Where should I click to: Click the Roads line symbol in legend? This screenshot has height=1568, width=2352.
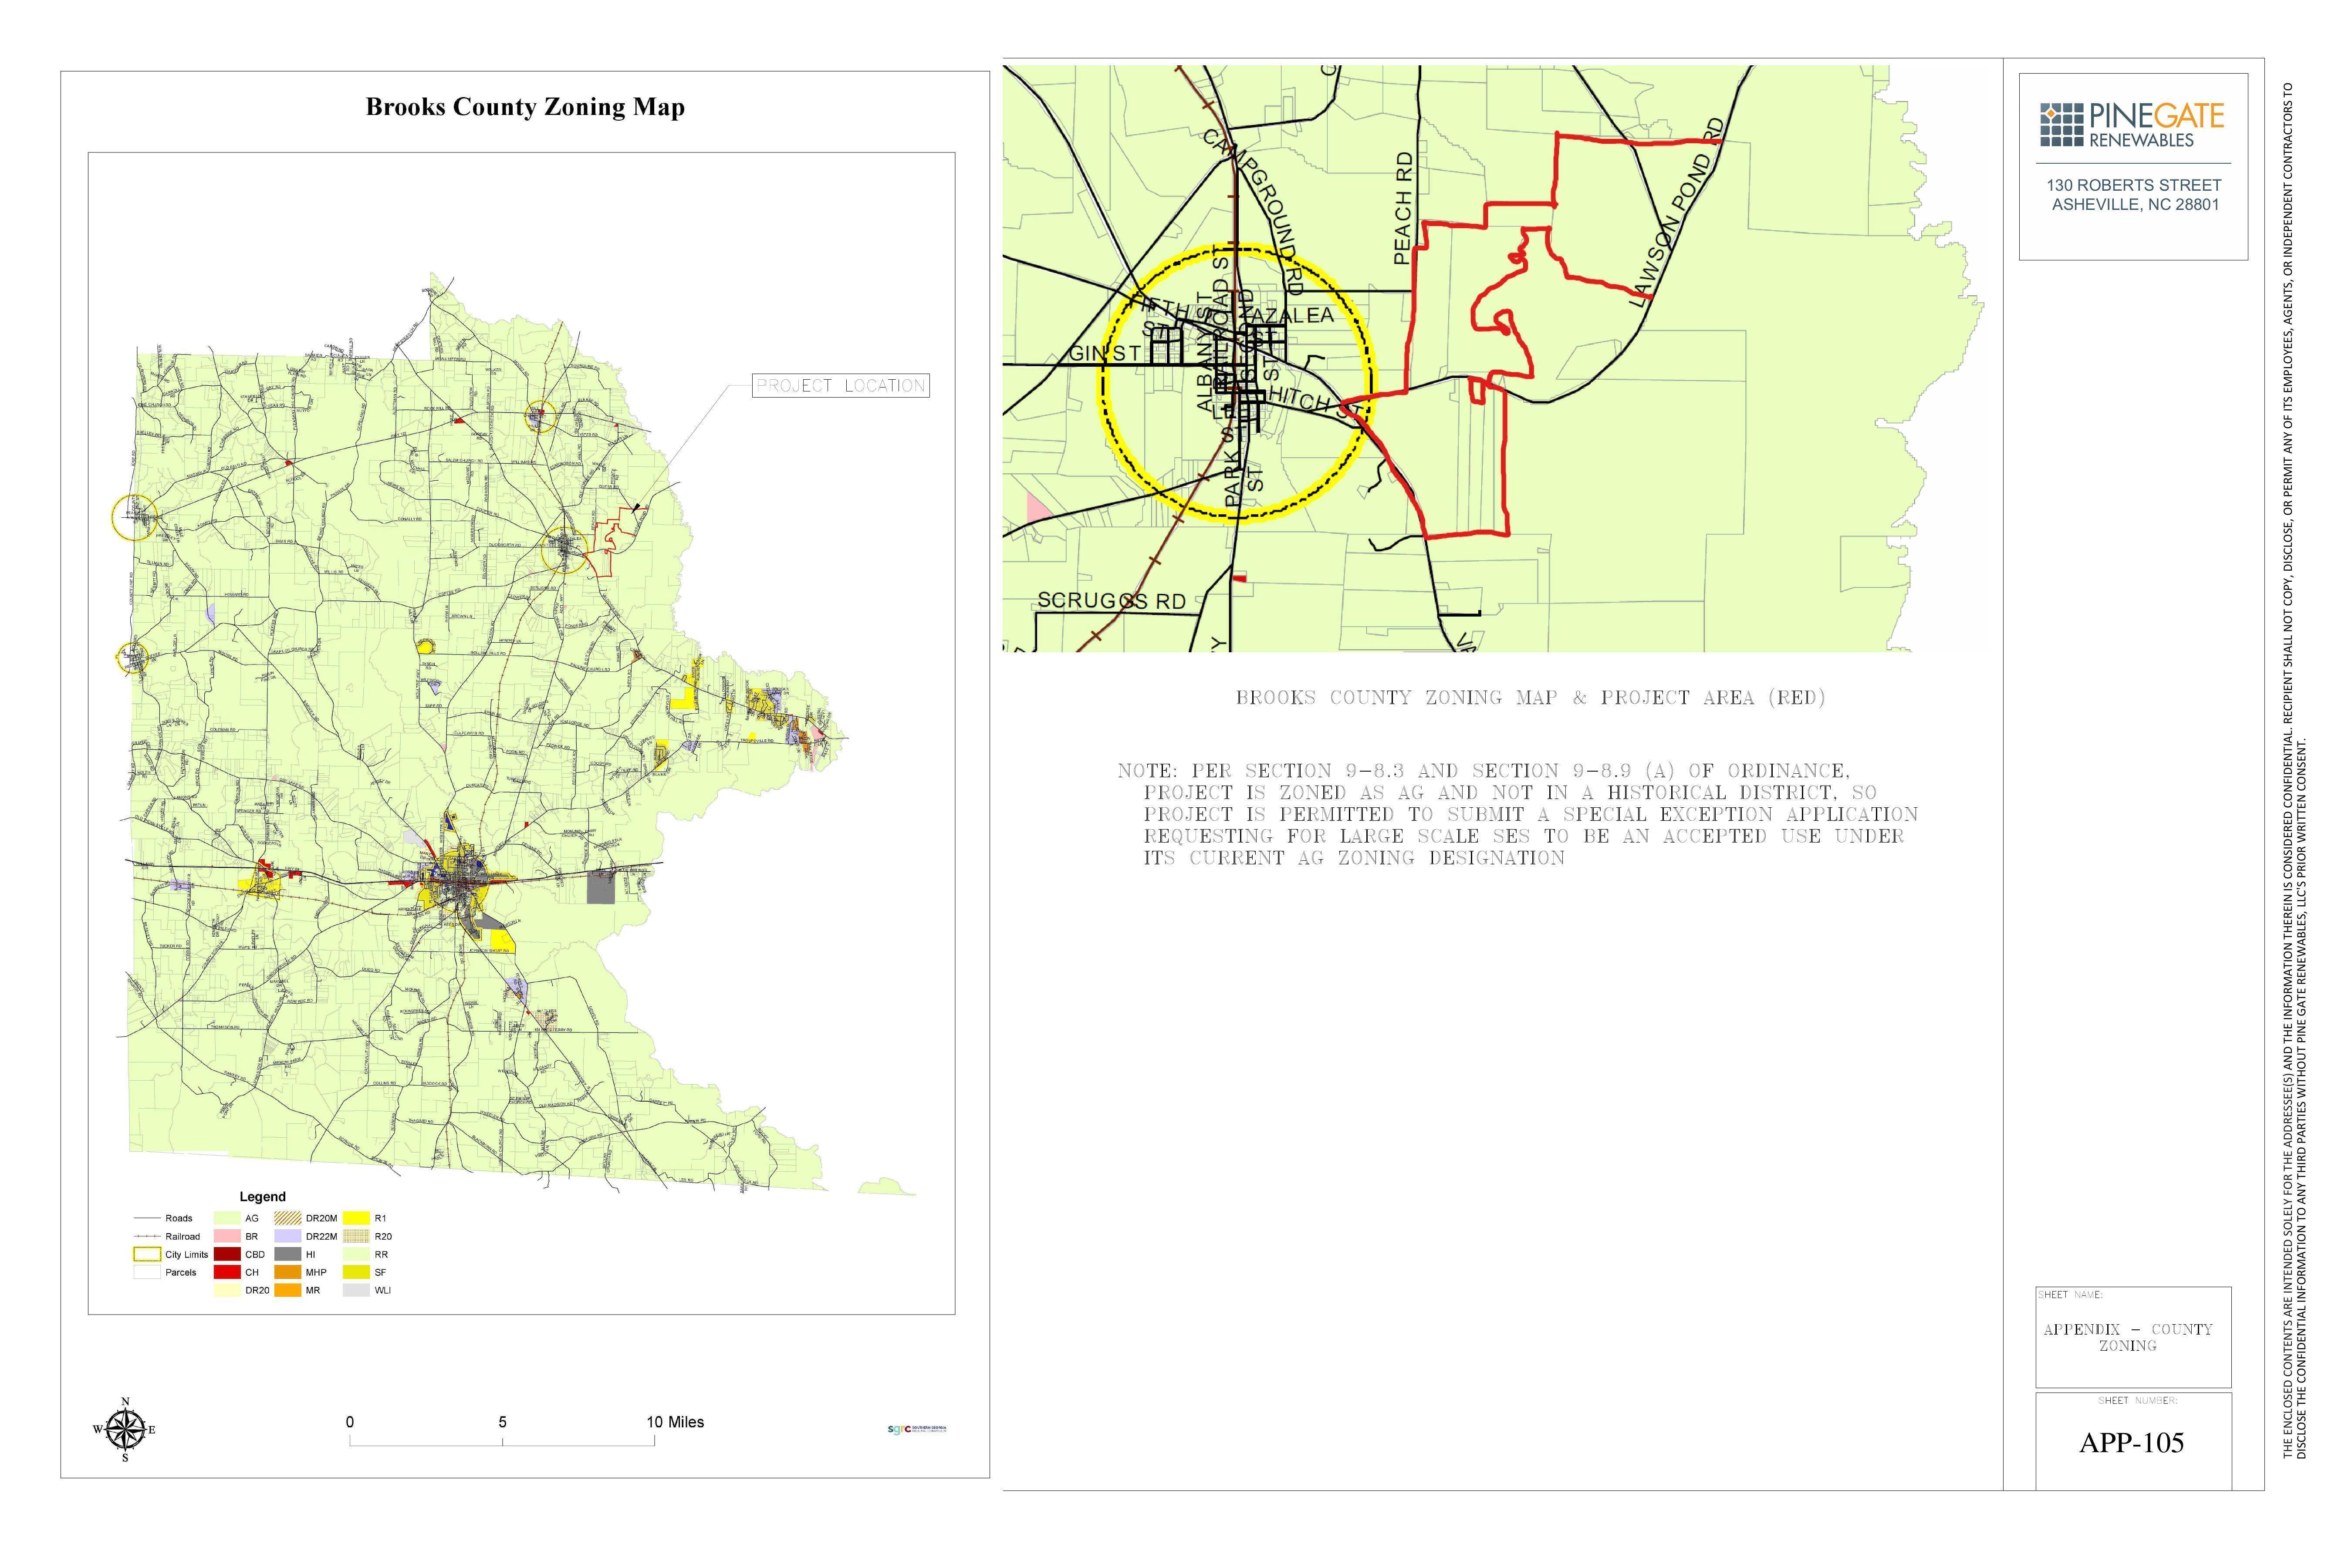point(147,1218)
